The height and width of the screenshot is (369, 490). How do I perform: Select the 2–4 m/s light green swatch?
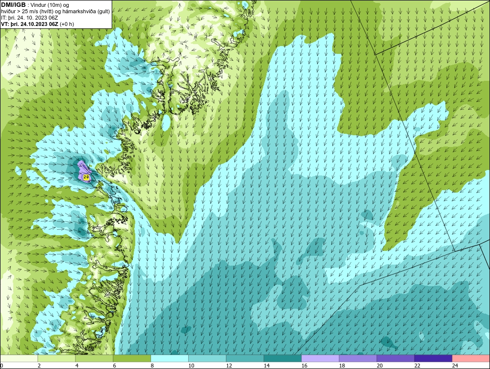pos(56,358)
